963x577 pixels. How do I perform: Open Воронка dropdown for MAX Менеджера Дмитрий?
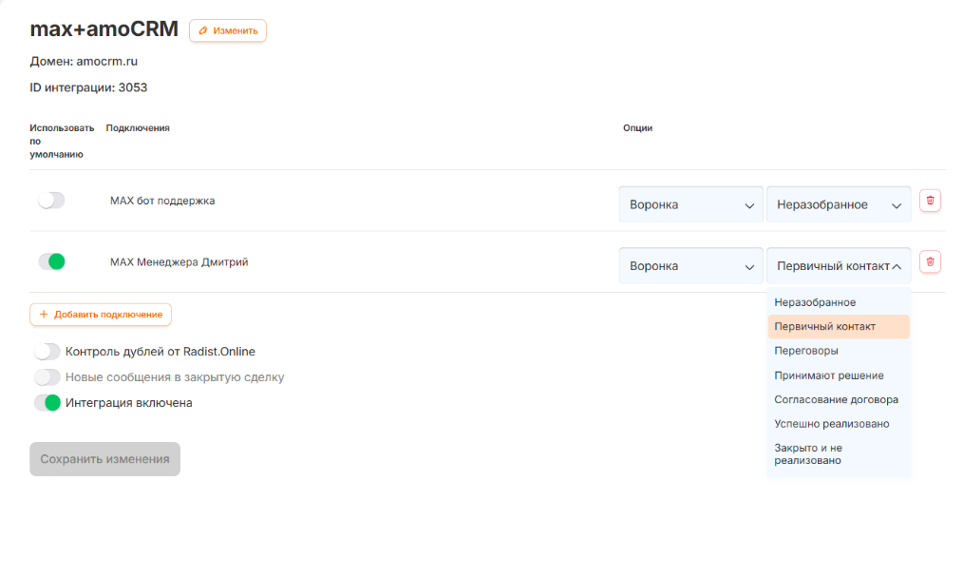coord(690,266)
